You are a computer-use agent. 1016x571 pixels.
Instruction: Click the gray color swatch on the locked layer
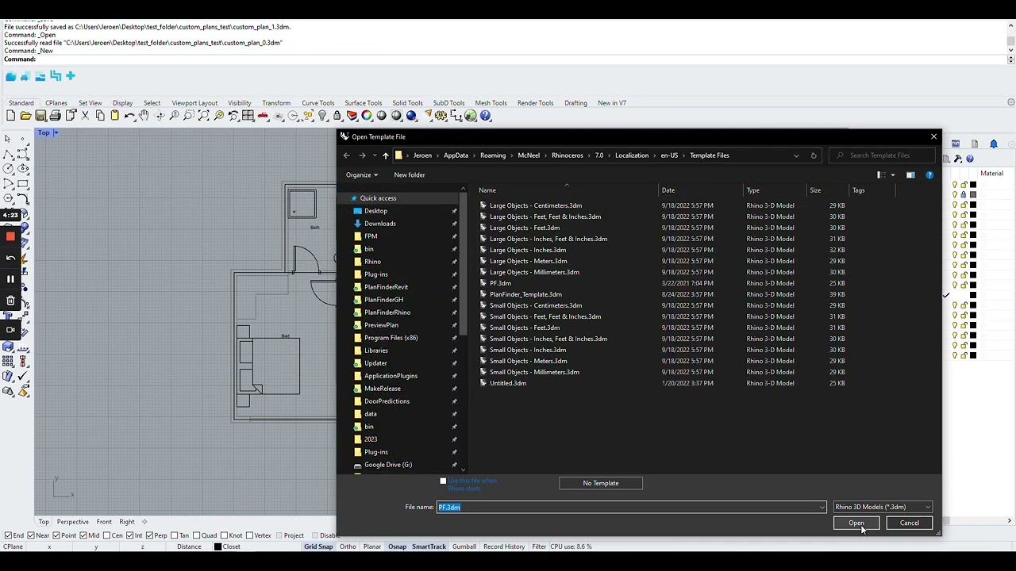(x=973, y=194)
